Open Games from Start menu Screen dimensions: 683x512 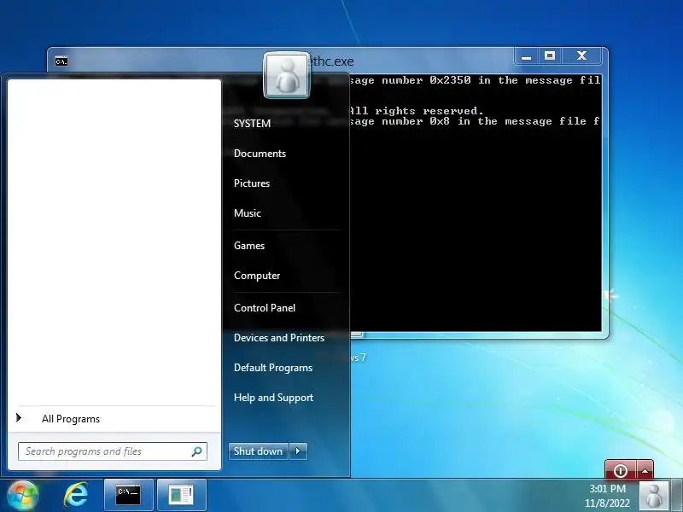[x=249, y=246]
